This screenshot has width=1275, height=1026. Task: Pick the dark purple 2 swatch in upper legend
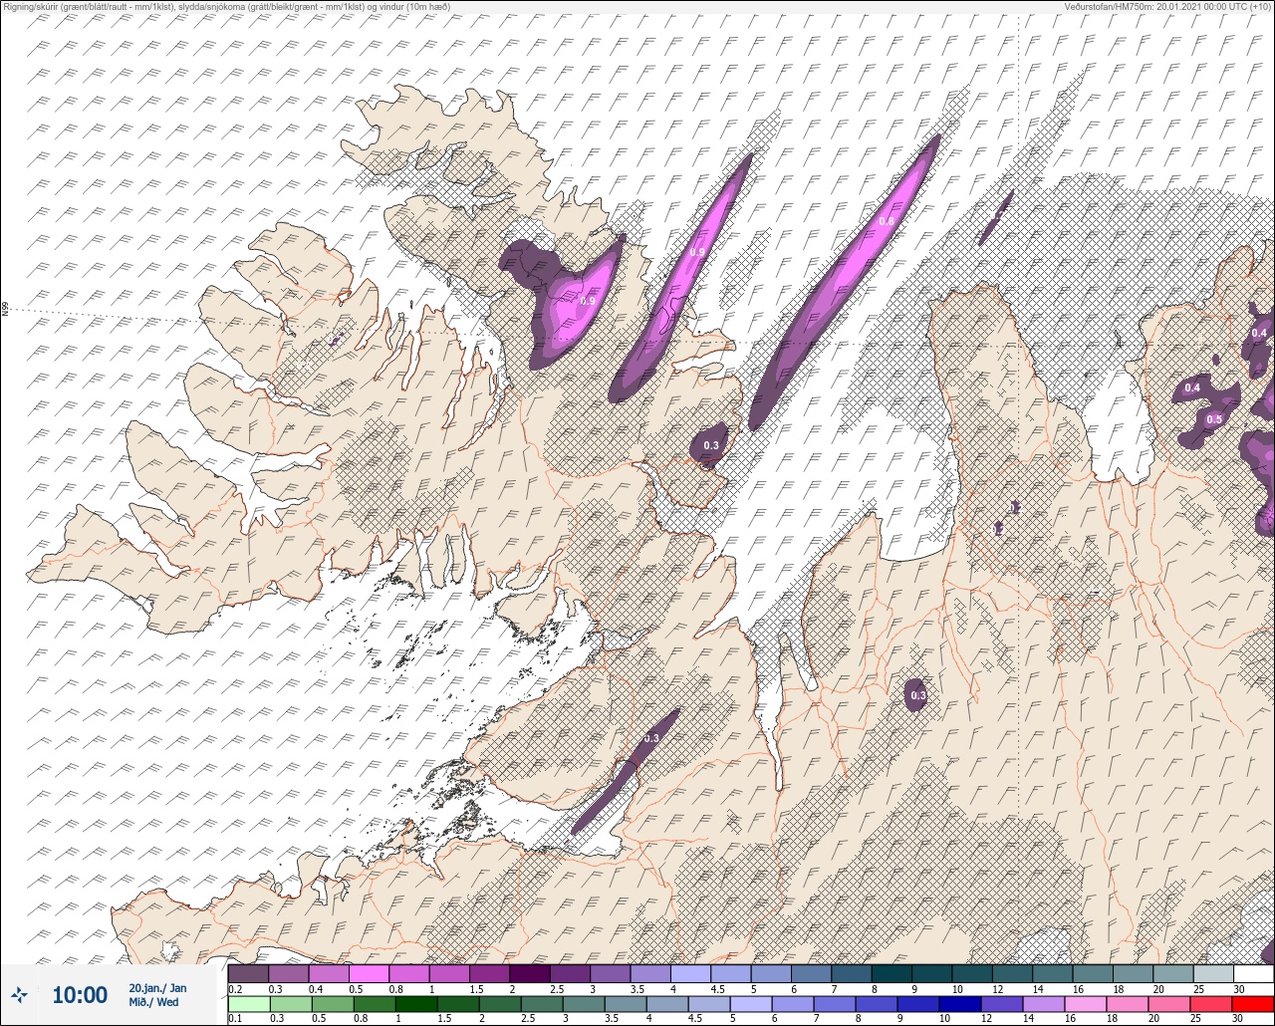coord(529,973)
